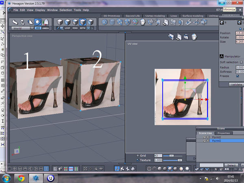Open the Display menu
This screenshot has height=183, width=244.
[40, 10]
